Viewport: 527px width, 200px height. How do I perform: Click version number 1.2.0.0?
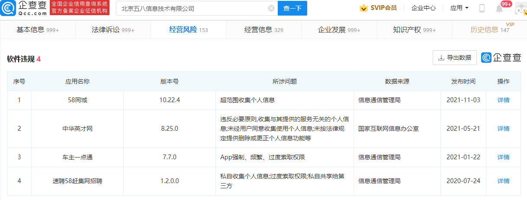pos(169,181)
